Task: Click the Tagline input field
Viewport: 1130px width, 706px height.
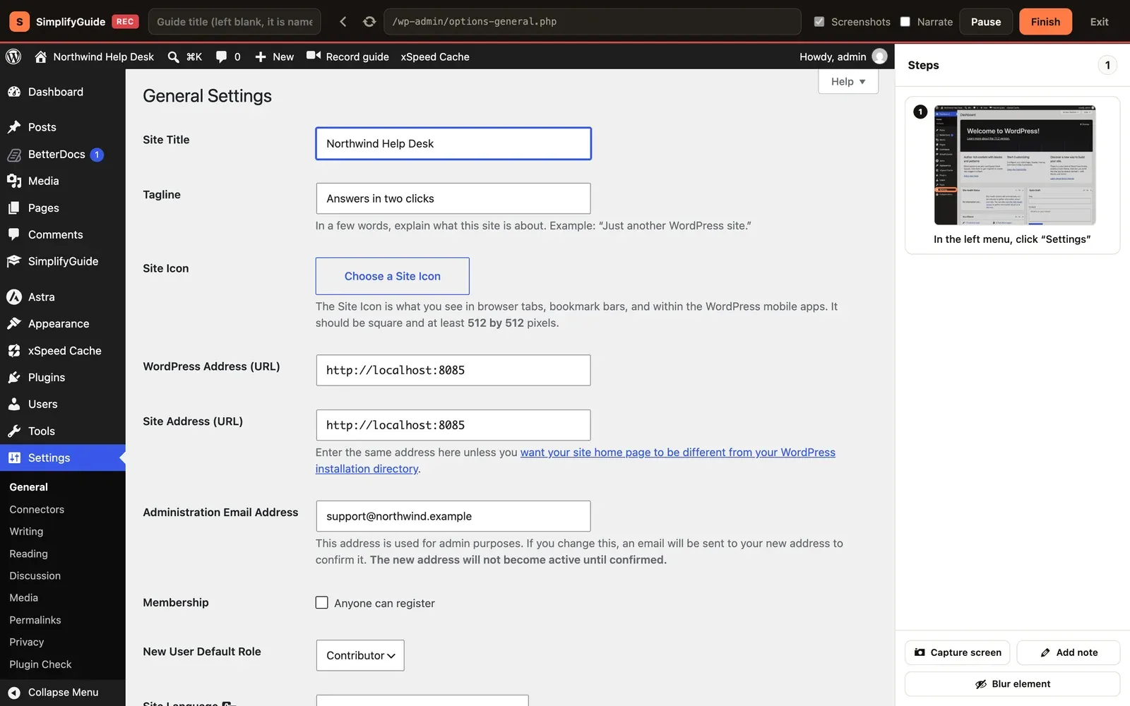Action: click(x=453, y=198)
